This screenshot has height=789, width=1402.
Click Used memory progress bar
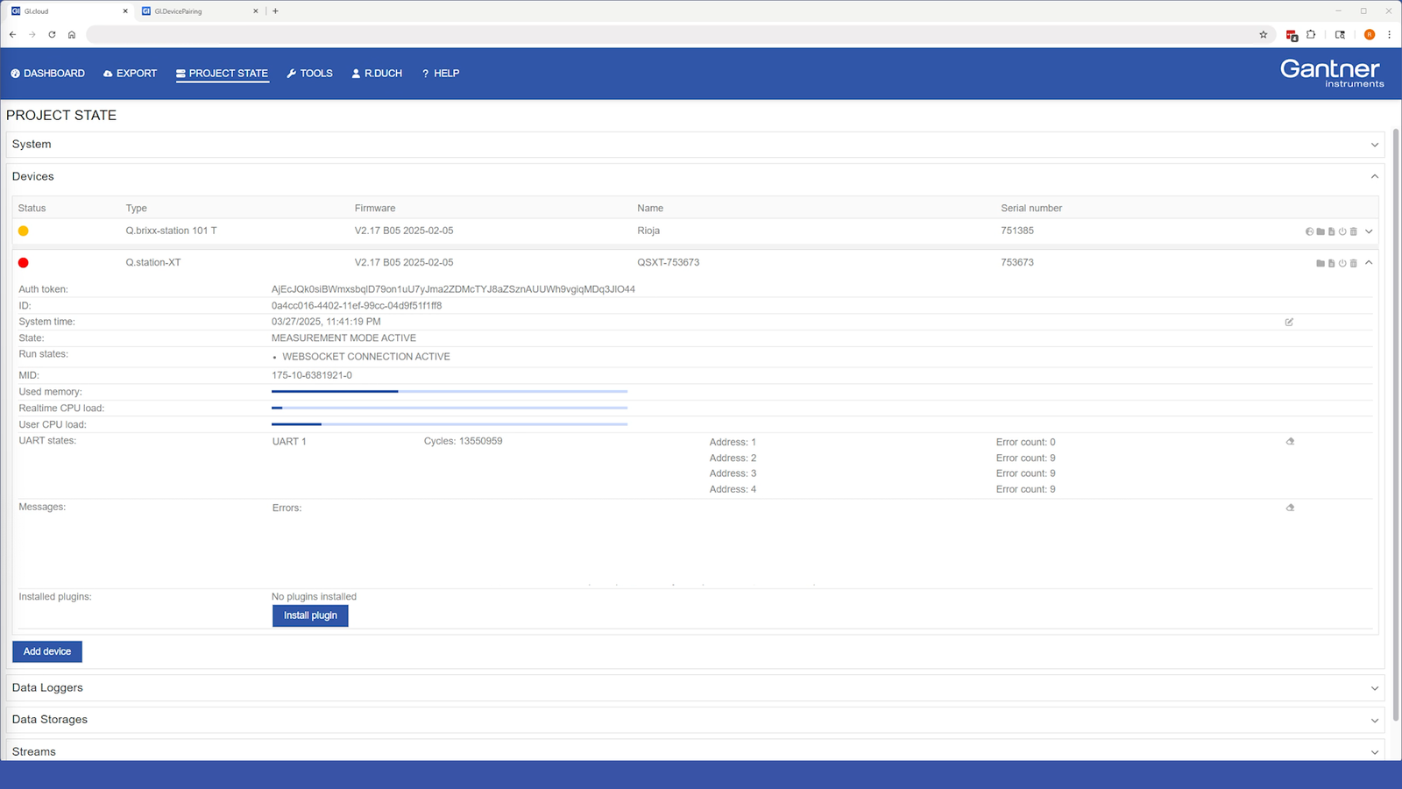450,392
